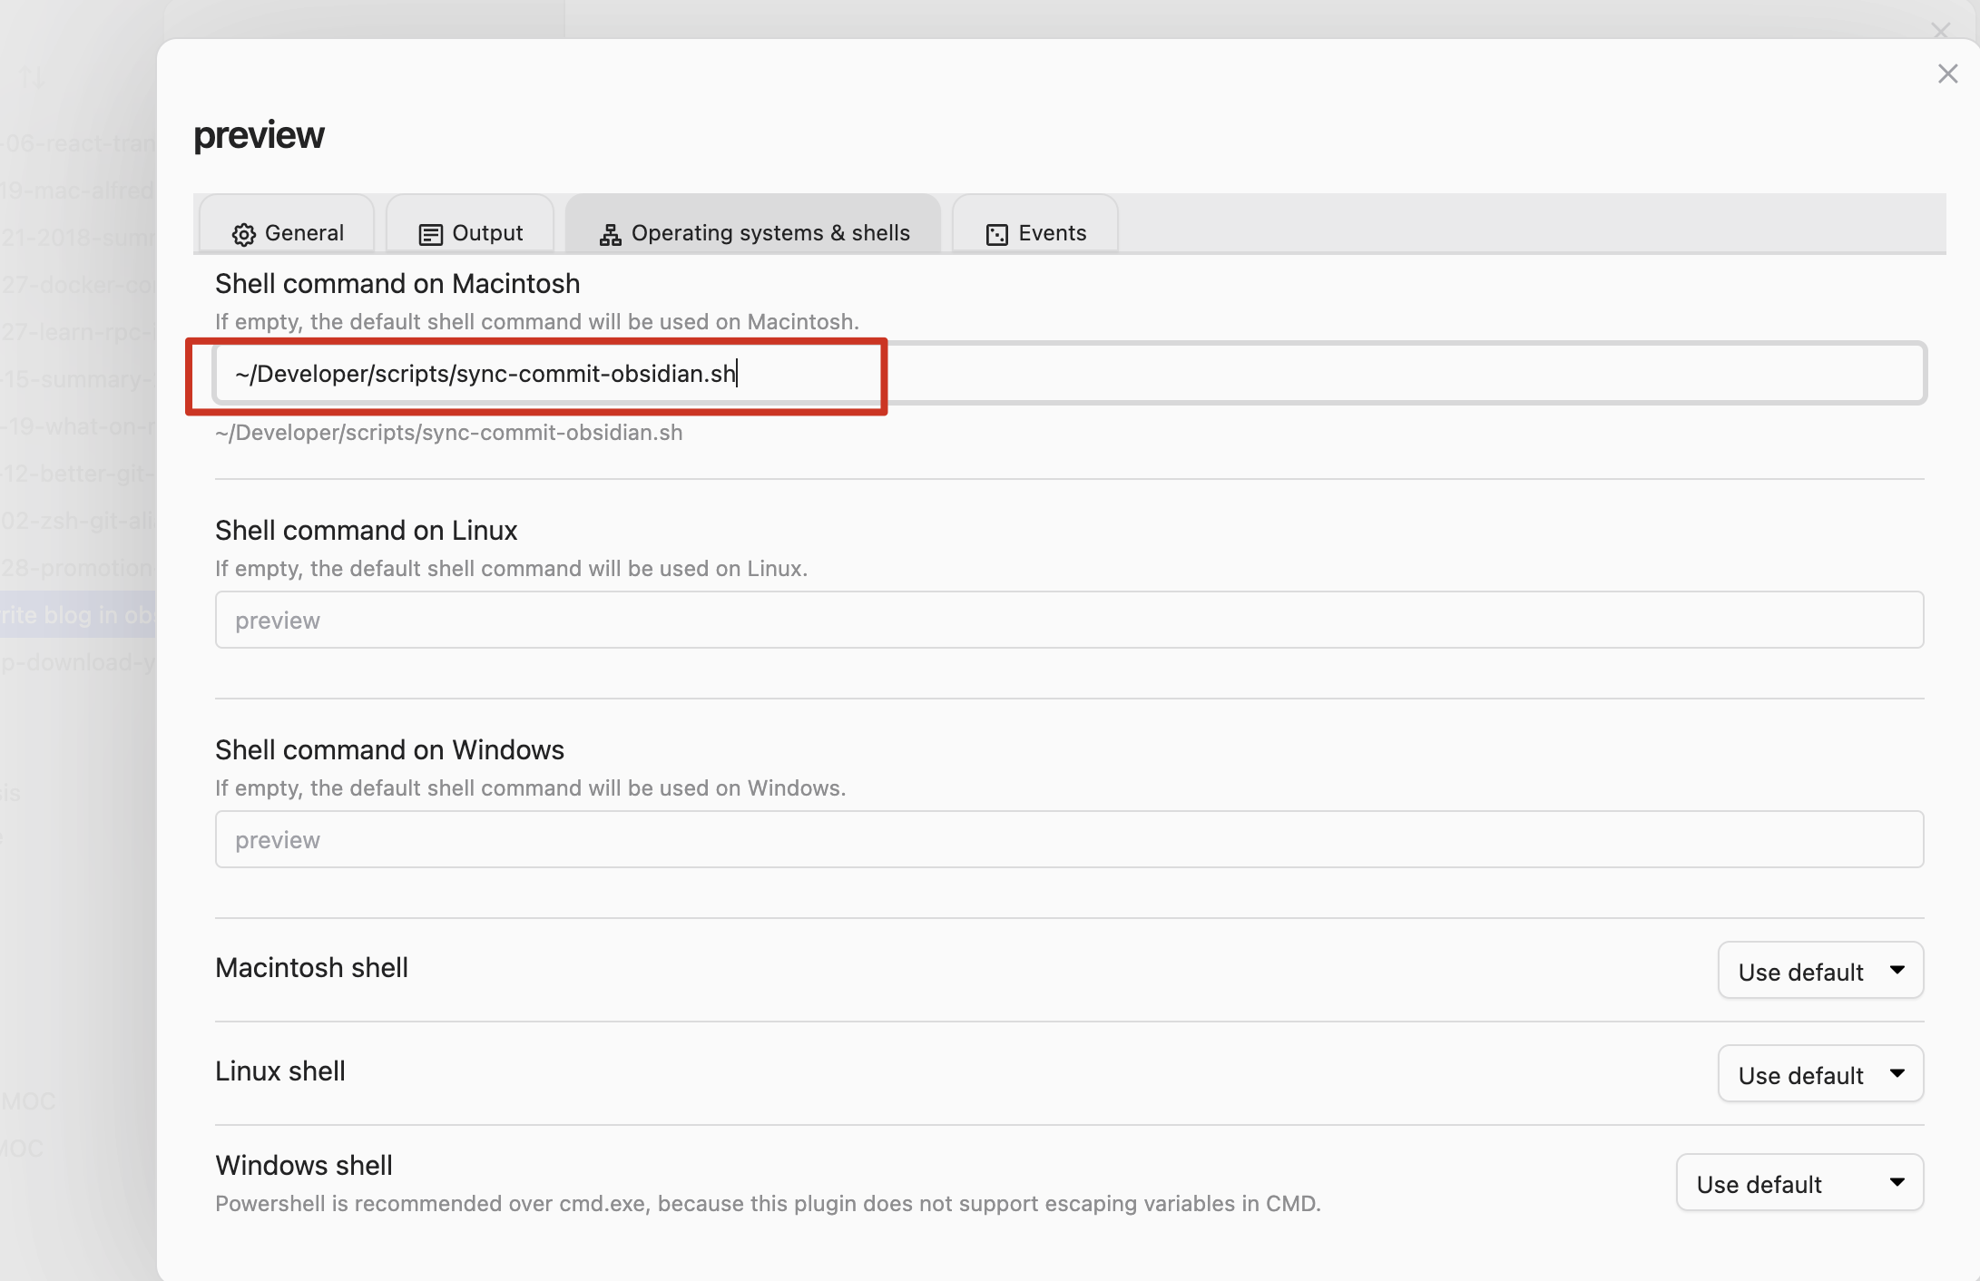Open the '27-docker-co' note in sidebar
This screenshot has height=1281, width=1980.
[78, 285]
